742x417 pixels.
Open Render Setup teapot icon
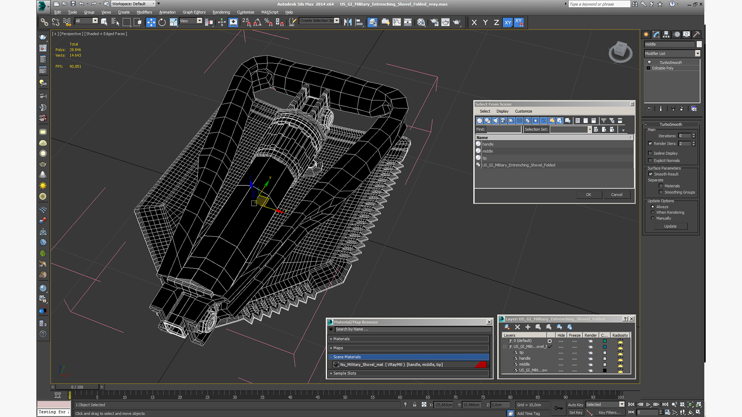pyautogui.click(x=434, y=22)
